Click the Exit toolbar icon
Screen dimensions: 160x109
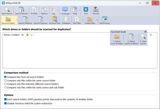pos(86,9)
